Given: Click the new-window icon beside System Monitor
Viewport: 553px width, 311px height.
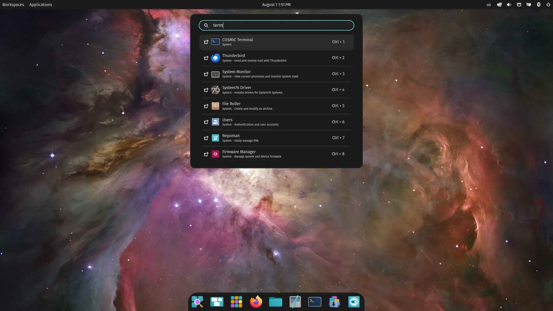Looking at the screenshot, I should (x=206, y=74).
